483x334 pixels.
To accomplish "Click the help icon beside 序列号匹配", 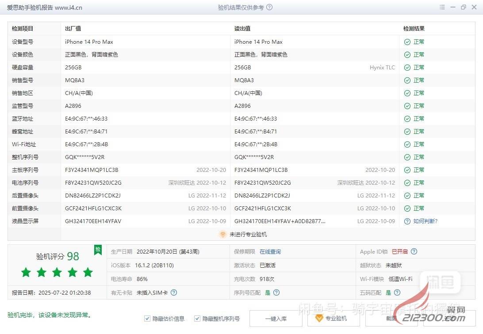I will coord(276,292).
